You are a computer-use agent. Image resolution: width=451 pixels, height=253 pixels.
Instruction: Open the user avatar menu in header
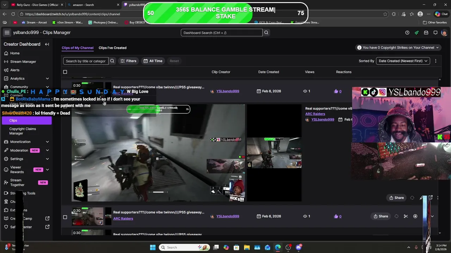444,33
